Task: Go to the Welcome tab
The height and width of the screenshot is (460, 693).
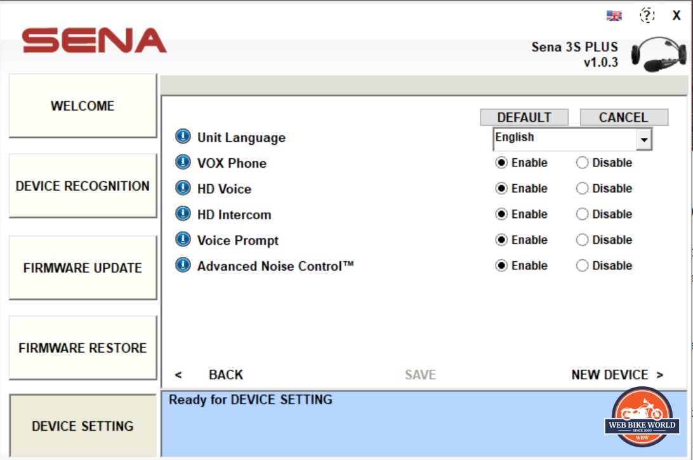Action: (x=82, y=105)
